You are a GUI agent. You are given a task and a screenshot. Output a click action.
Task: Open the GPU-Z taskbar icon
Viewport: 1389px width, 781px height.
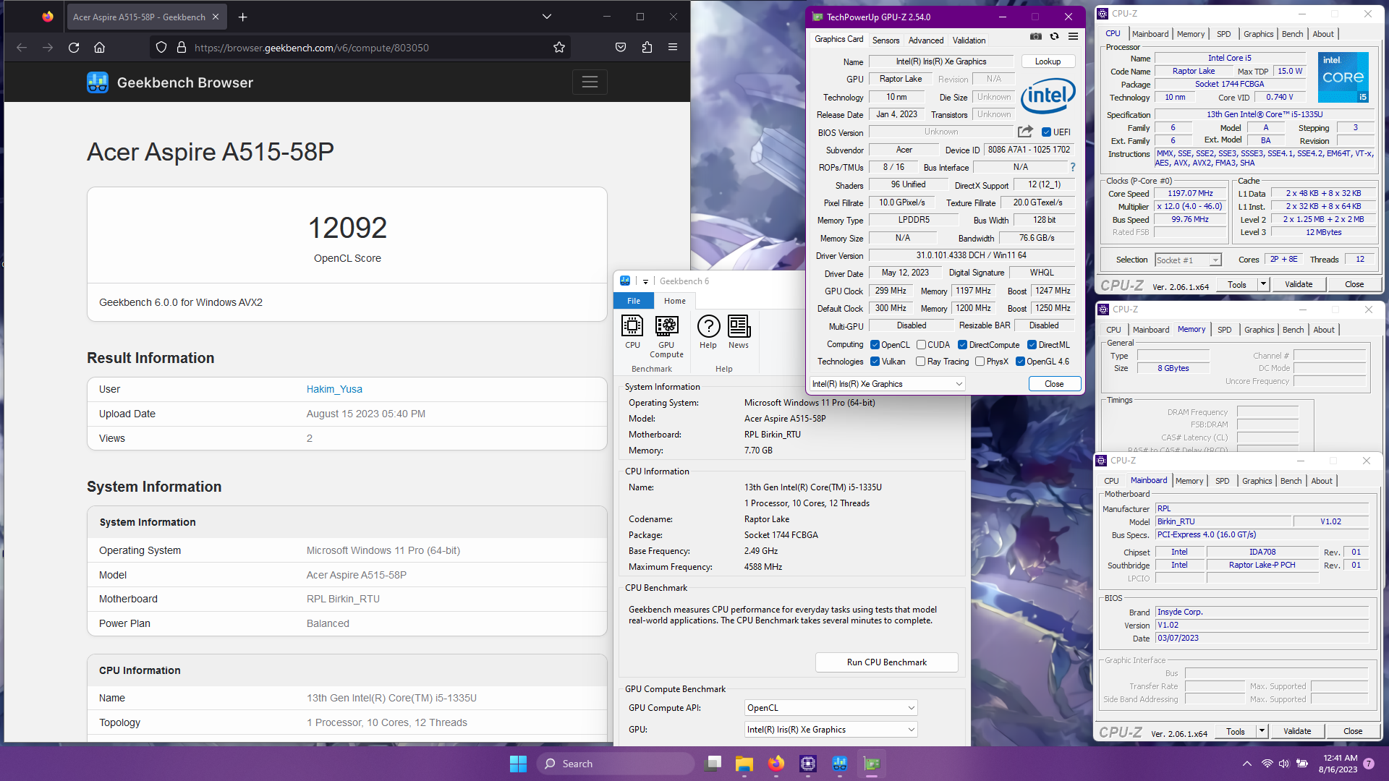pos(872,764)
